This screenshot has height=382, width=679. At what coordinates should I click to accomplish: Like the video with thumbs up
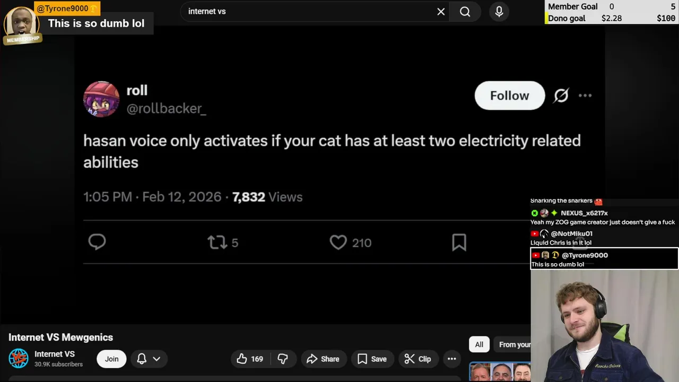tap(250, 359)
